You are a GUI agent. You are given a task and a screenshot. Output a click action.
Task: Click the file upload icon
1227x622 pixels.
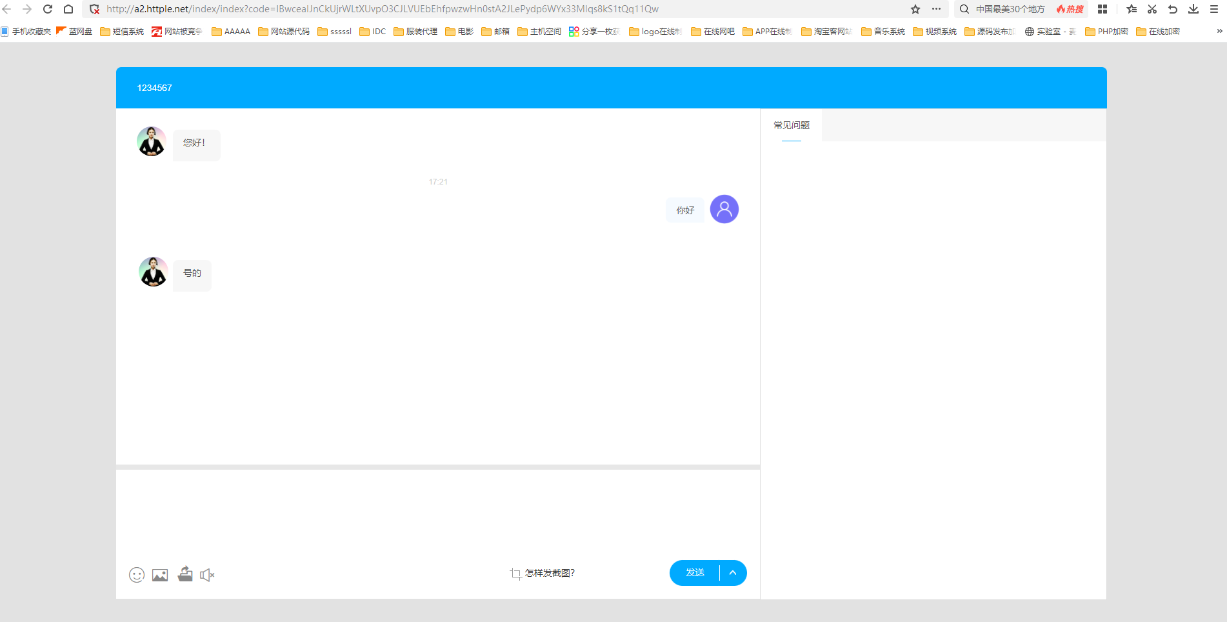tap(185, 574)
